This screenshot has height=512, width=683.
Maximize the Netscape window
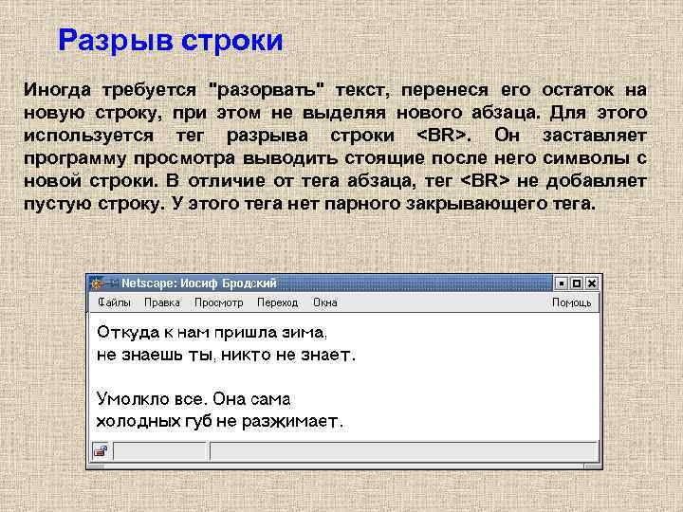(577, 283)
